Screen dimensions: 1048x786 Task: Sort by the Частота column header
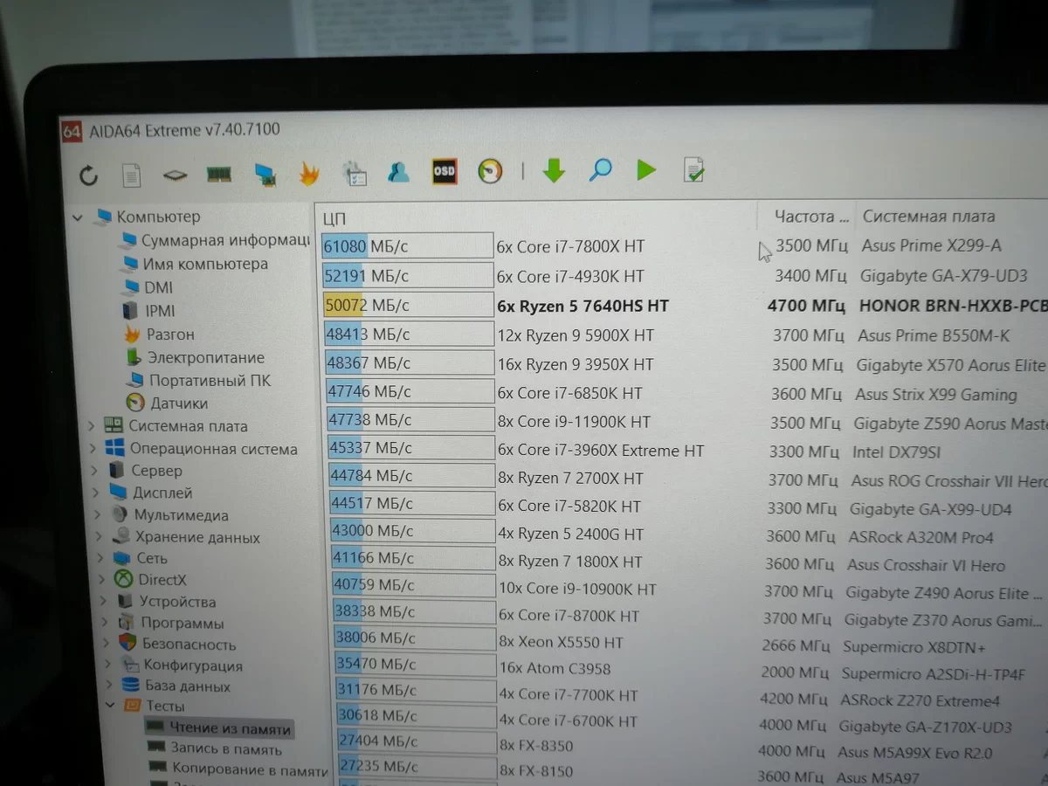click(x=811, y=216)
